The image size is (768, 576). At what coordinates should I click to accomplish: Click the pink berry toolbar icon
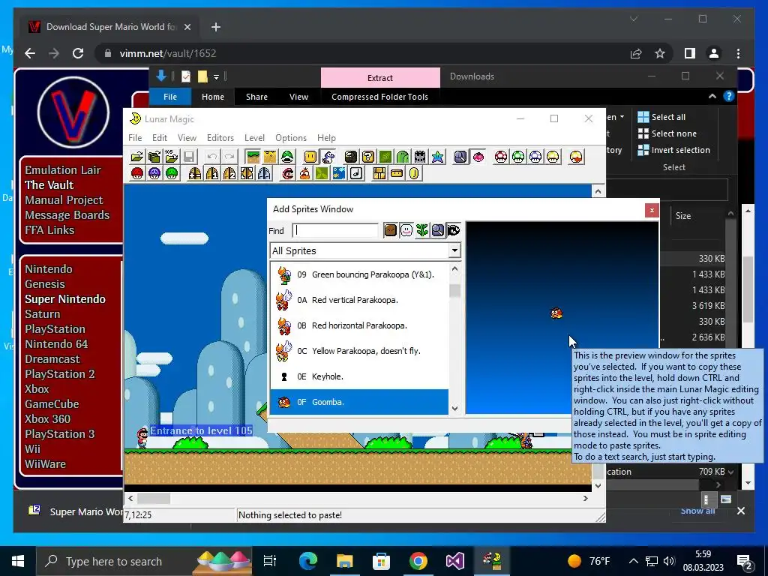click(478, 157)
